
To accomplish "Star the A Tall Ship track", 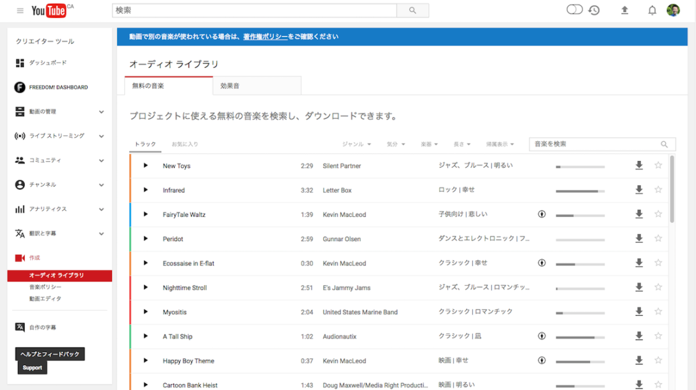I will [x=658, y=336].
